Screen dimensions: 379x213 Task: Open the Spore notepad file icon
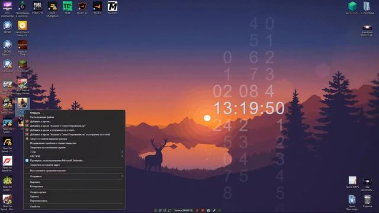[x=352, y=182]
